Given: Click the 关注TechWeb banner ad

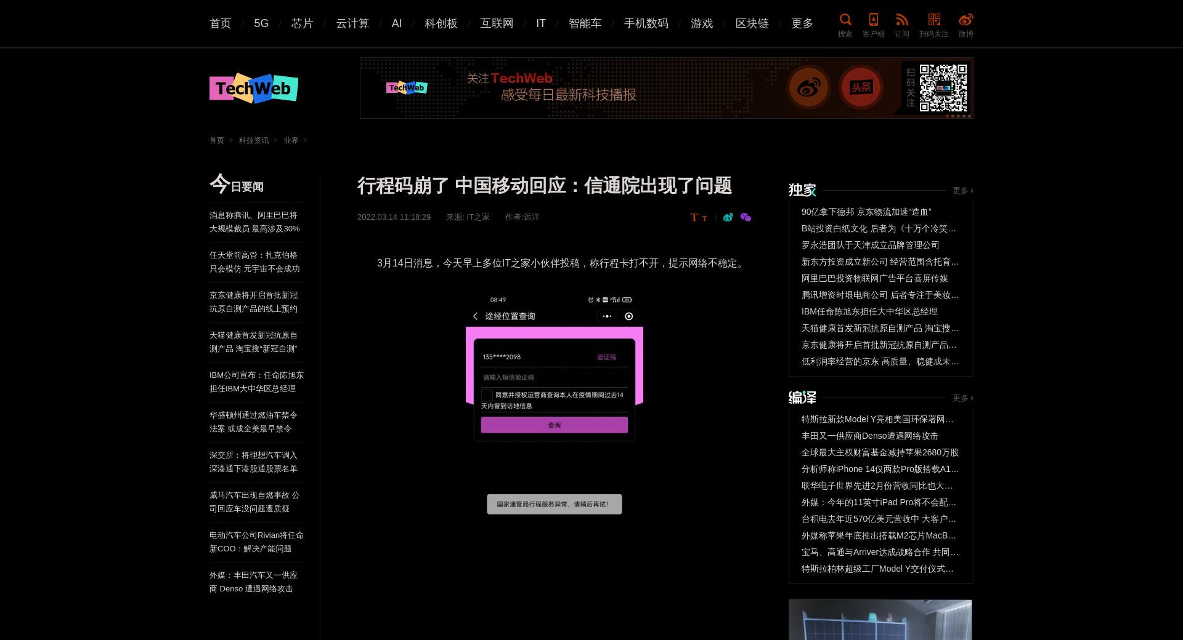Looking at the screenshot, I should tap(666, 88).
